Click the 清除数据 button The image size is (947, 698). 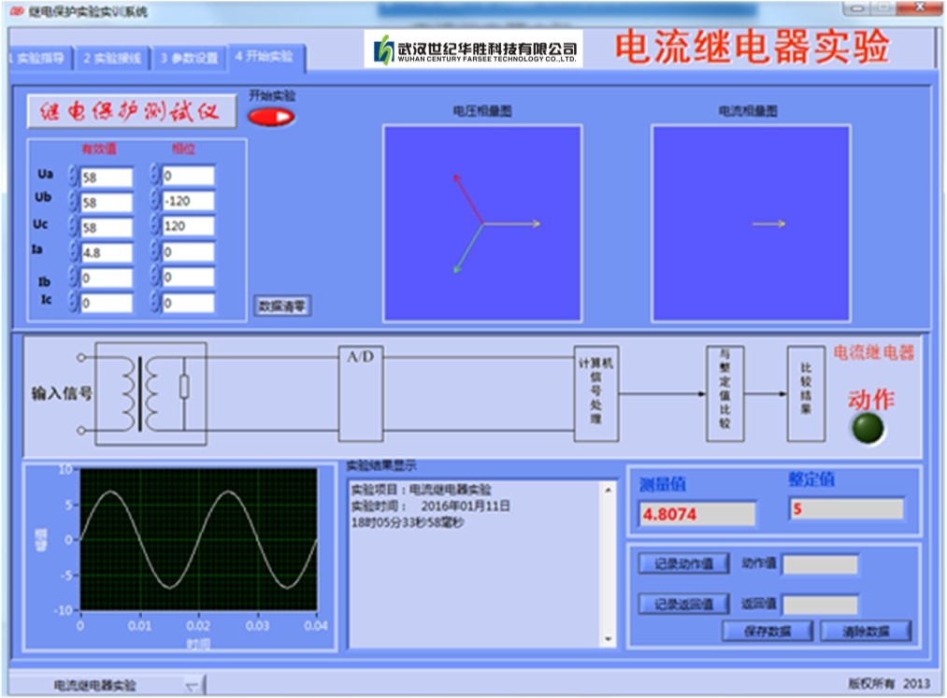coord(865,631)
